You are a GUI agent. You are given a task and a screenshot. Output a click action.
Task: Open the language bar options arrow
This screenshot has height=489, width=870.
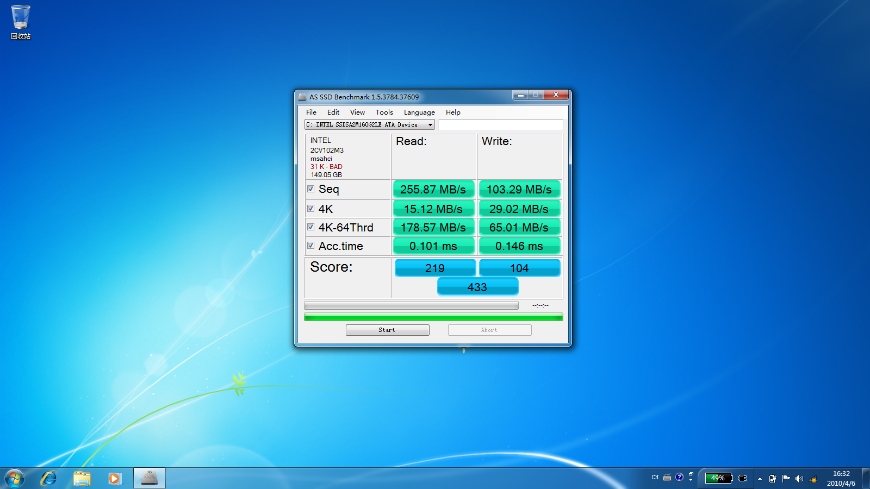coord(691,480)
